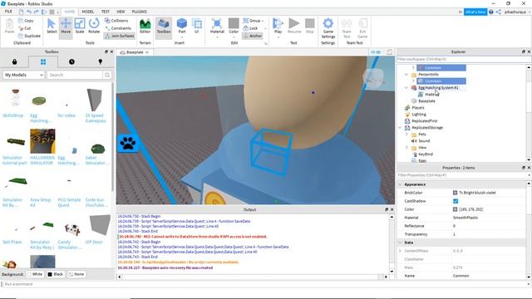532x299 pixels.
Task: Collapse the Egg Hatching System item
Action: (406, 87)
